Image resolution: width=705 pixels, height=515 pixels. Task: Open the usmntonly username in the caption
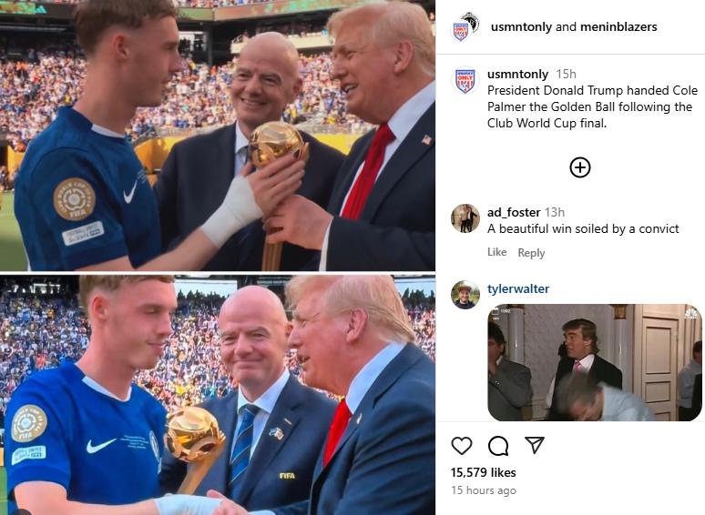tap(517, 74)
